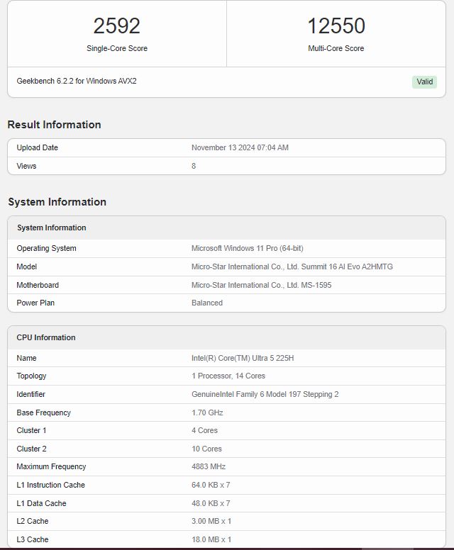Viewport: 454px width, 550px height.
Task: Click the green Valid badge
Action: 424,82
